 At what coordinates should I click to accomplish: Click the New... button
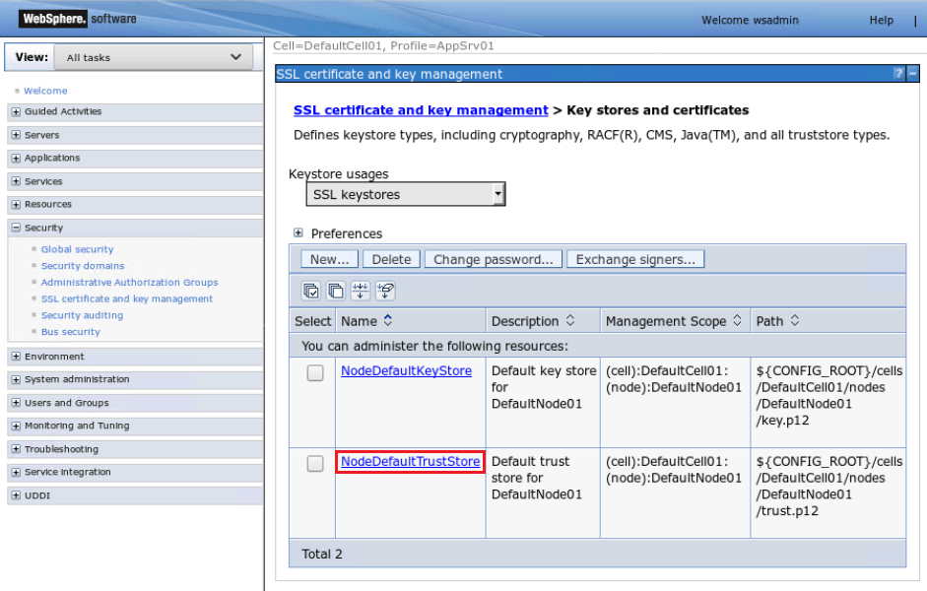[329, 259]
